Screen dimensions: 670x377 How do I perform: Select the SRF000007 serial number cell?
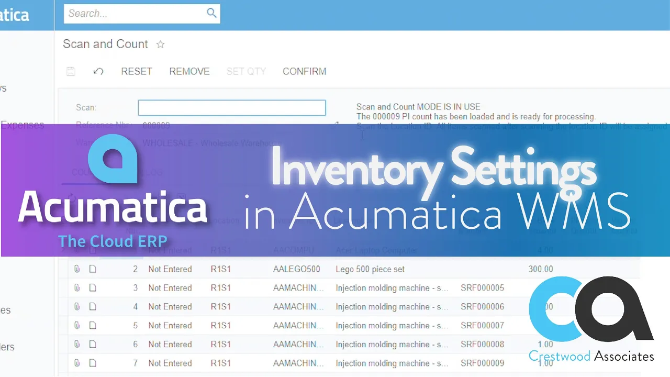[483, 326]
